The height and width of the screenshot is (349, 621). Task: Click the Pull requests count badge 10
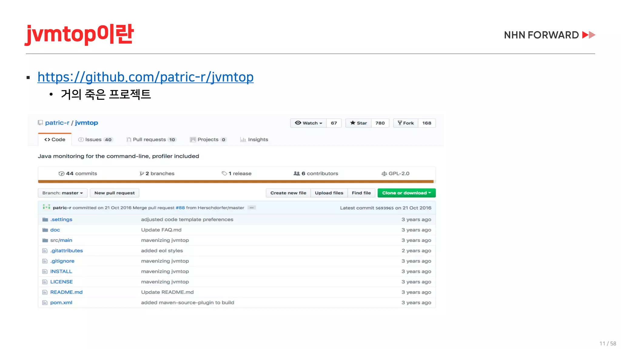point(172,140)
